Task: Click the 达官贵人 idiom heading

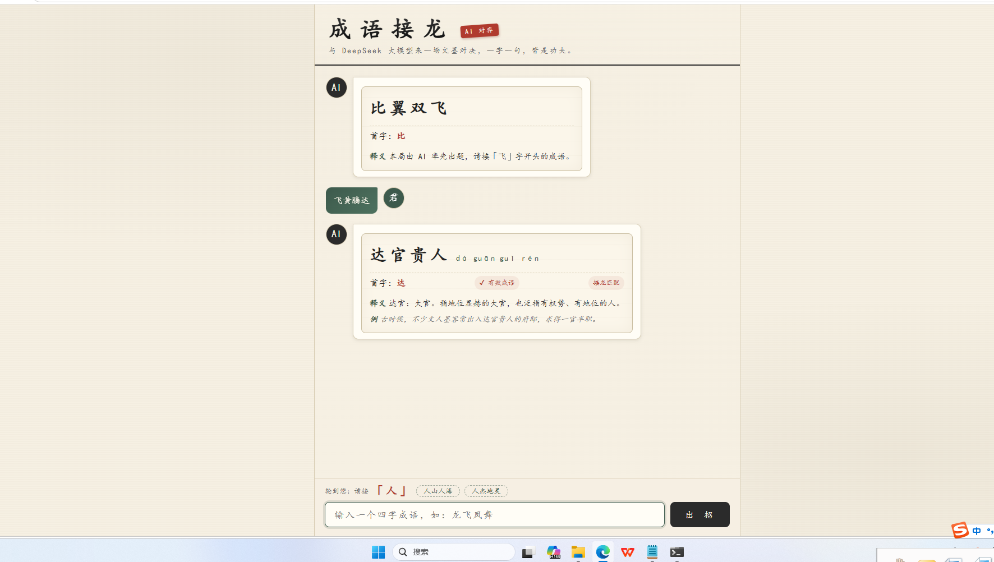Action: 408,255
